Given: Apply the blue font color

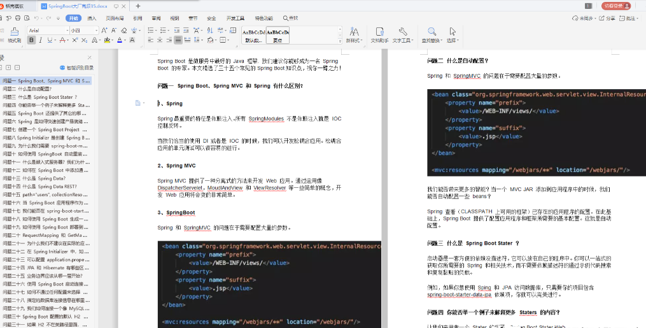Looking at the screenshot, I should (x=120, y=40).
